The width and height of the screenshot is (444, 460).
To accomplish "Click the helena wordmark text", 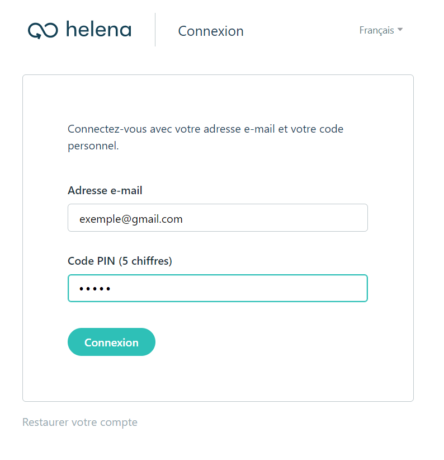I will click(99, 29).
